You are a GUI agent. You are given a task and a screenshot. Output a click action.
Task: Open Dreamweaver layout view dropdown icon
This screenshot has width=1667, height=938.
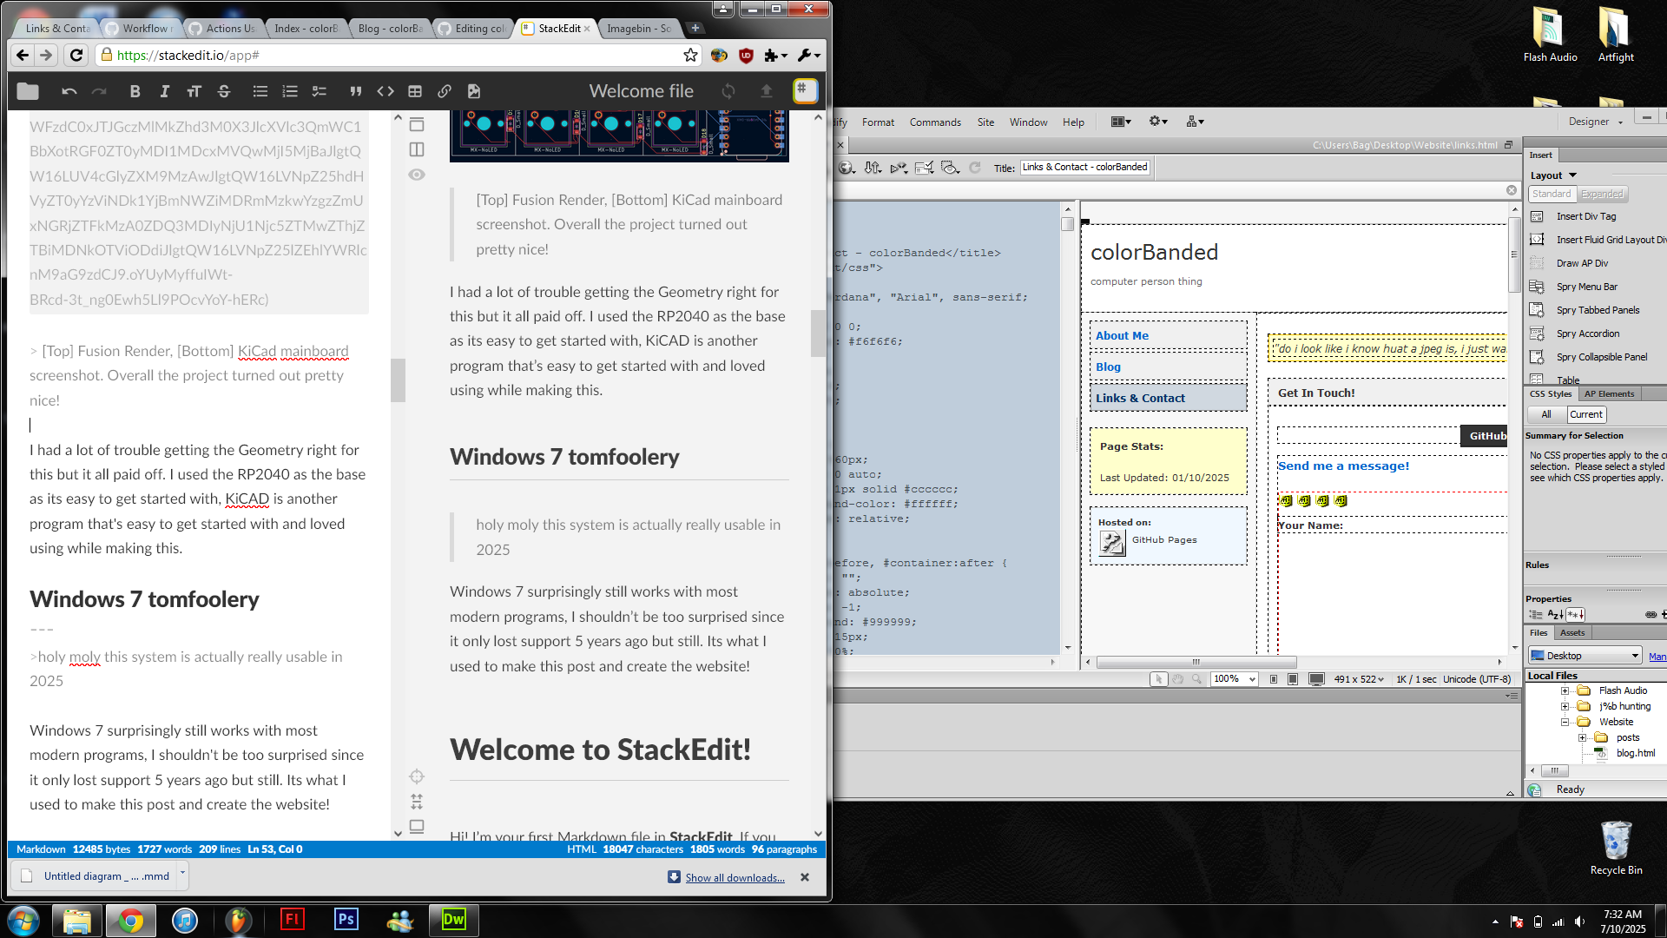(x=1121, y=122)
